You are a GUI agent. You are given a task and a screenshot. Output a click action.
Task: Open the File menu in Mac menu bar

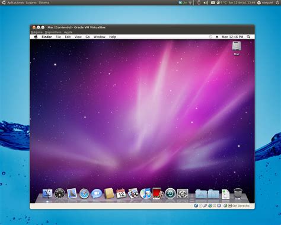[58, 37]
